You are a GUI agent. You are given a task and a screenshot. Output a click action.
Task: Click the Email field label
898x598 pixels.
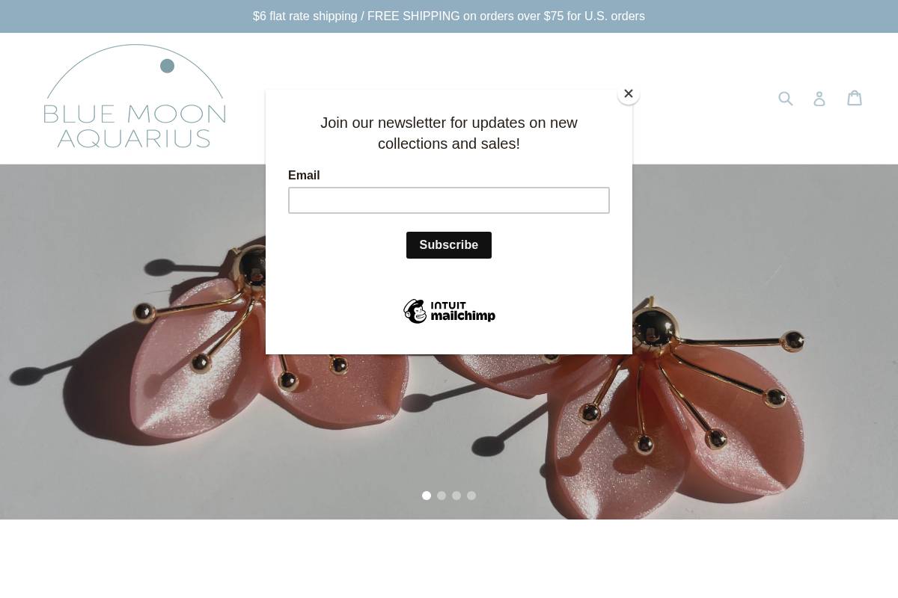tap(304, 175)
